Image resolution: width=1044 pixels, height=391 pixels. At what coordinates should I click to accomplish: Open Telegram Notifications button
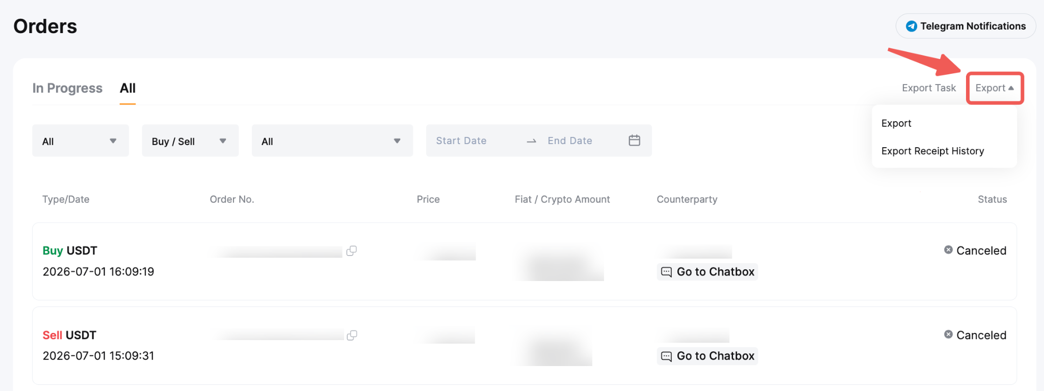point(965,26)
